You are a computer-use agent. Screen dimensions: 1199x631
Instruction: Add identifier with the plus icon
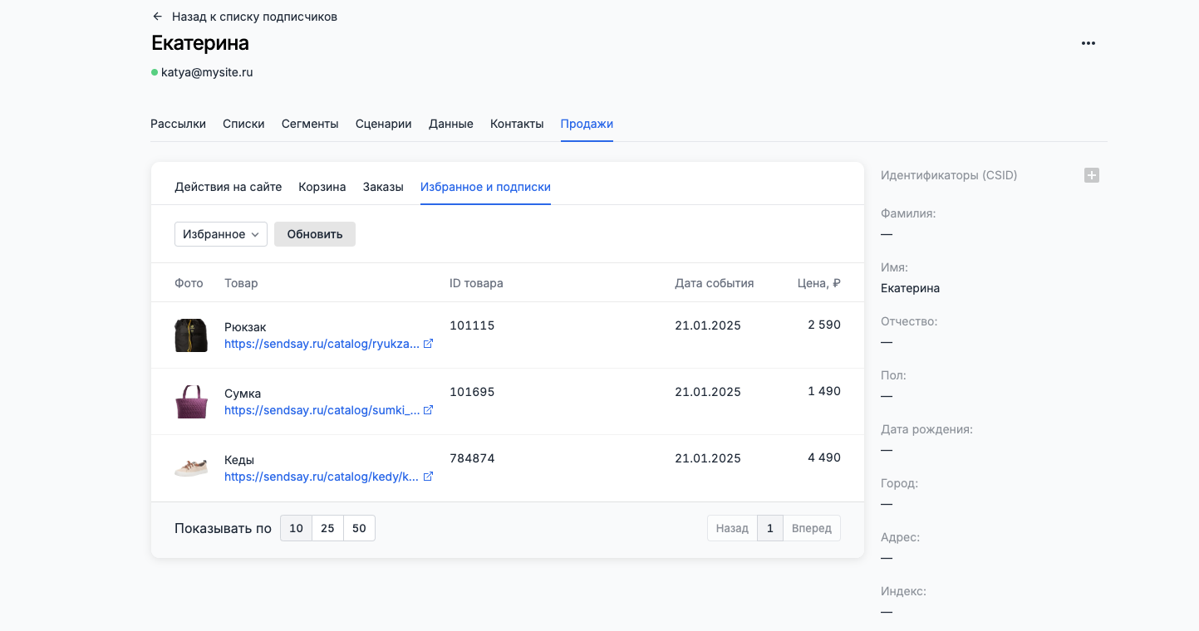pos(1091,175)
